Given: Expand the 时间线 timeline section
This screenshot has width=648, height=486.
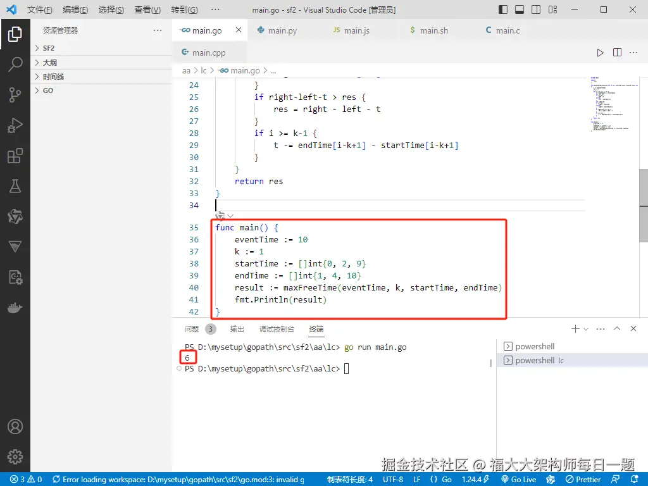Looking at the screenshot, I should coord(101,77).
